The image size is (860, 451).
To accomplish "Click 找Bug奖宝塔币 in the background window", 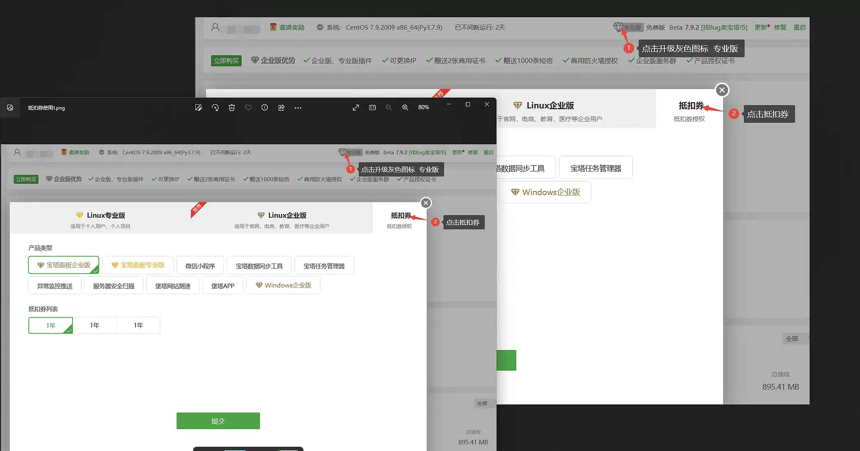I will [724, 27].
